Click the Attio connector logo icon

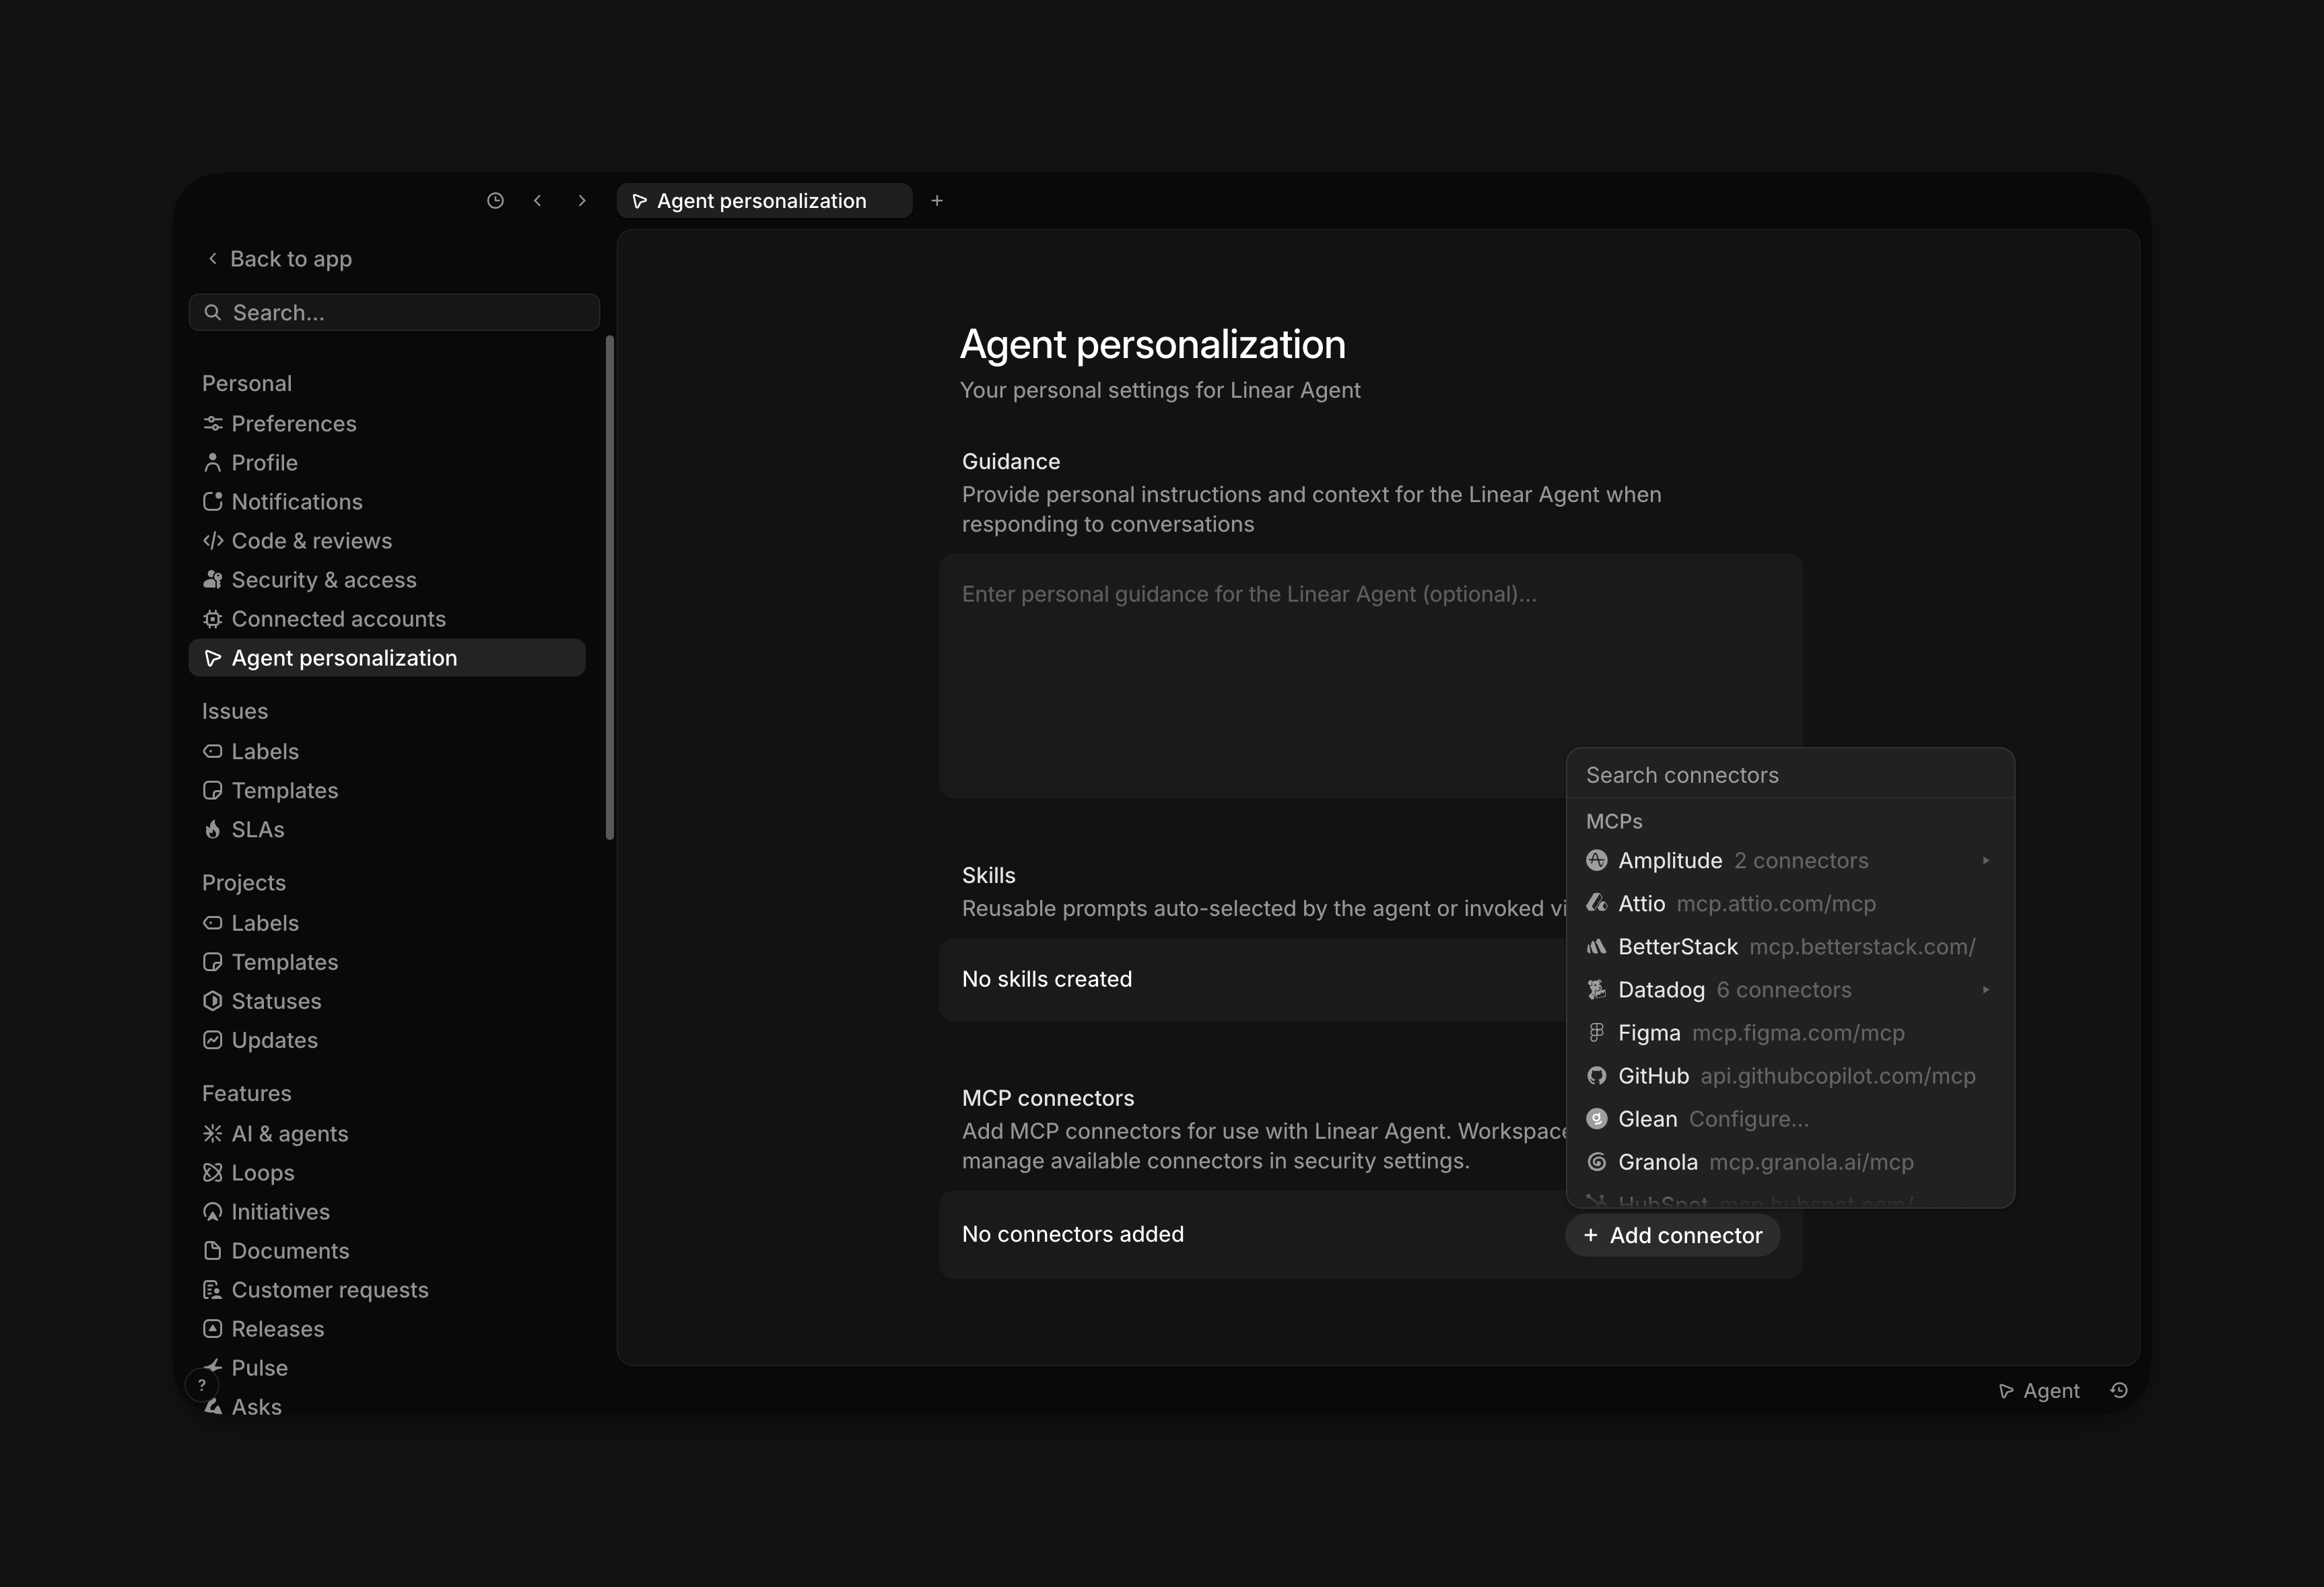coord(1597,903)
